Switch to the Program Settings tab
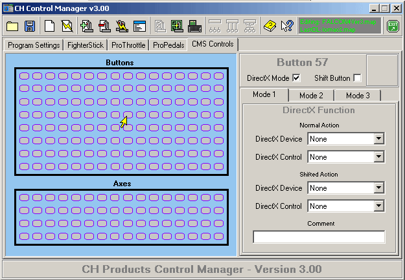Image resolution: width=405 pixels, height=280 pixels. pyautogui.click(x=34, y=45)
